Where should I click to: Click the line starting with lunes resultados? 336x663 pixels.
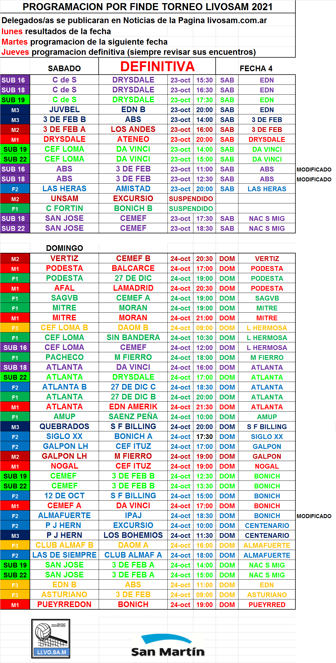[x=56, y=31]
